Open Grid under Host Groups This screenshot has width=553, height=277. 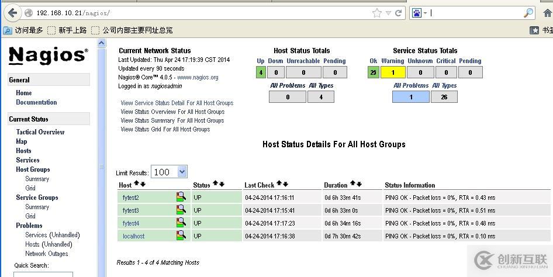[x=30, y=188]
